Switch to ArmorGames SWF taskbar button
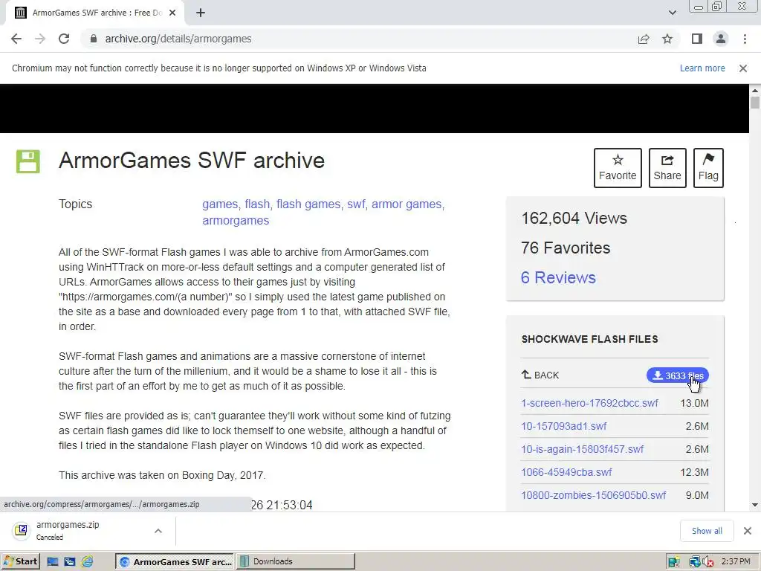761x571 pixels. [x=175, y=561]
